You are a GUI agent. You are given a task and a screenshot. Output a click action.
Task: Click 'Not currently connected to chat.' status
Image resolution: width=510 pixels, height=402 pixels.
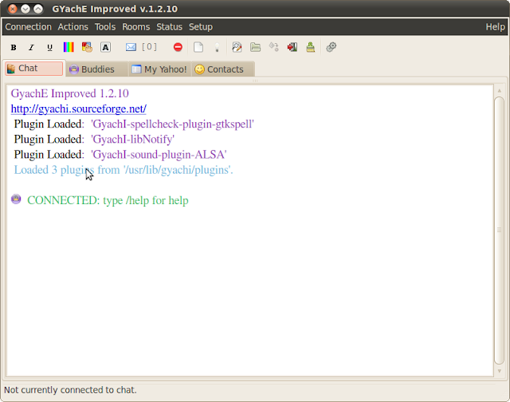tap(70, 389)
